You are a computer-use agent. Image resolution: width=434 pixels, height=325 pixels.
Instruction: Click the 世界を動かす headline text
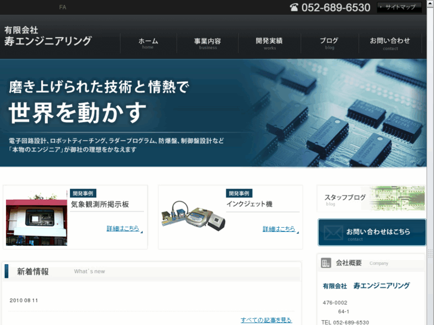pyautogui.click(x=78, y=112)
